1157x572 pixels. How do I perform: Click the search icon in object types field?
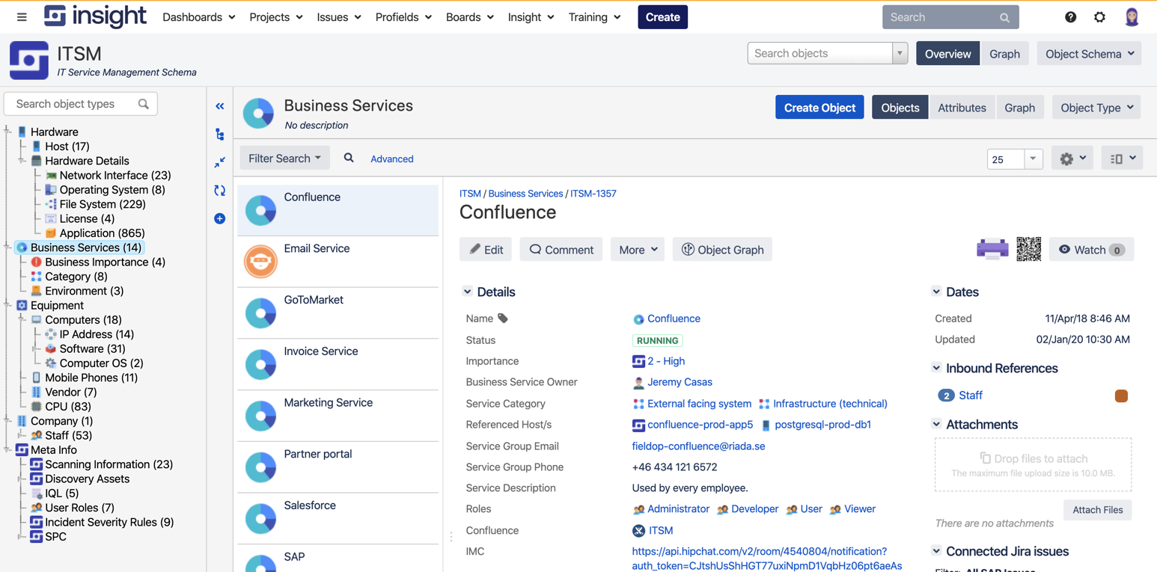[x=144, y=104]
